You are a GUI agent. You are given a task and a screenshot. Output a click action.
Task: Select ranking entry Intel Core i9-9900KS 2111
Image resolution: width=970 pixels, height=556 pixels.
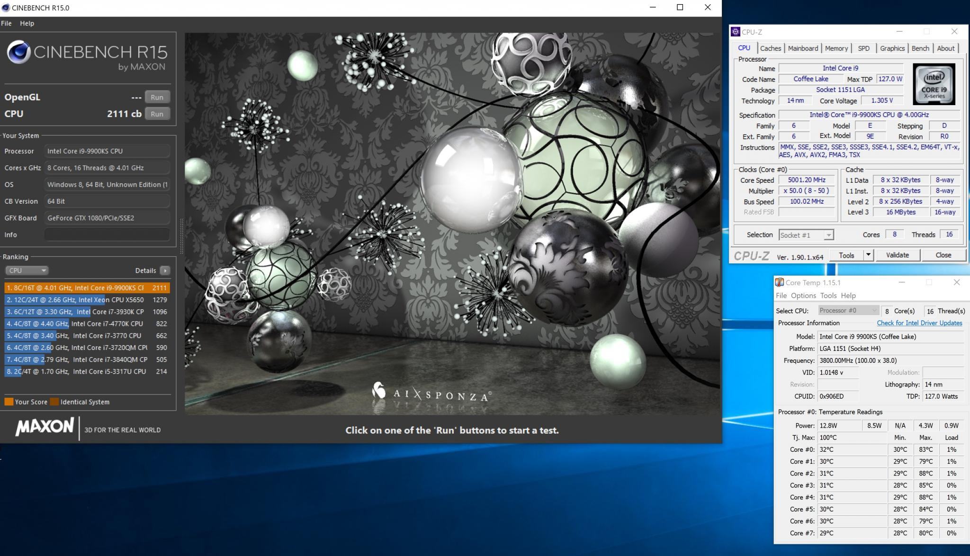pos(87,287)
